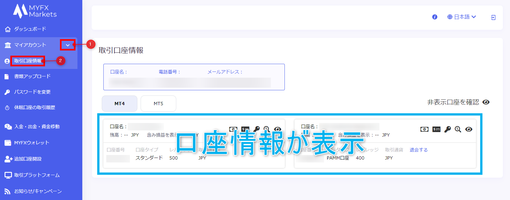The image size is (510, 200).
Task: Expand 入金・出金・資金移動 menu
Action: (37, 127)
